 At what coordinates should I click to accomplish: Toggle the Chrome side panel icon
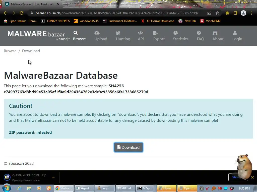pos(235,13)
